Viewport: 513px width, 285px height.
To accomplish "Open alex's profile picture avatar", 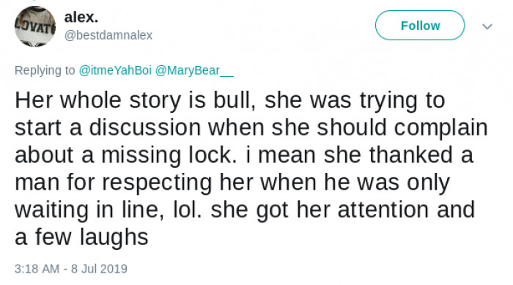I will coord(35,26).
